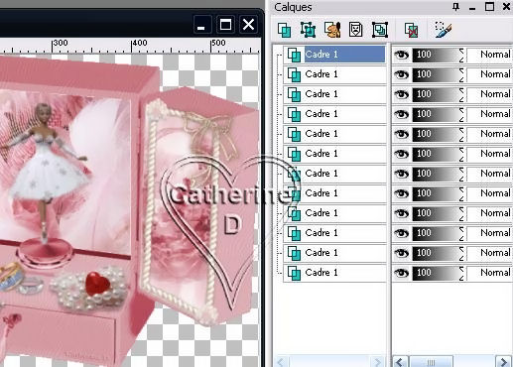The image size is (513, 367).
Task: Click layer type icon of bottom Cadre 1 row
Action: coord(294,273)
